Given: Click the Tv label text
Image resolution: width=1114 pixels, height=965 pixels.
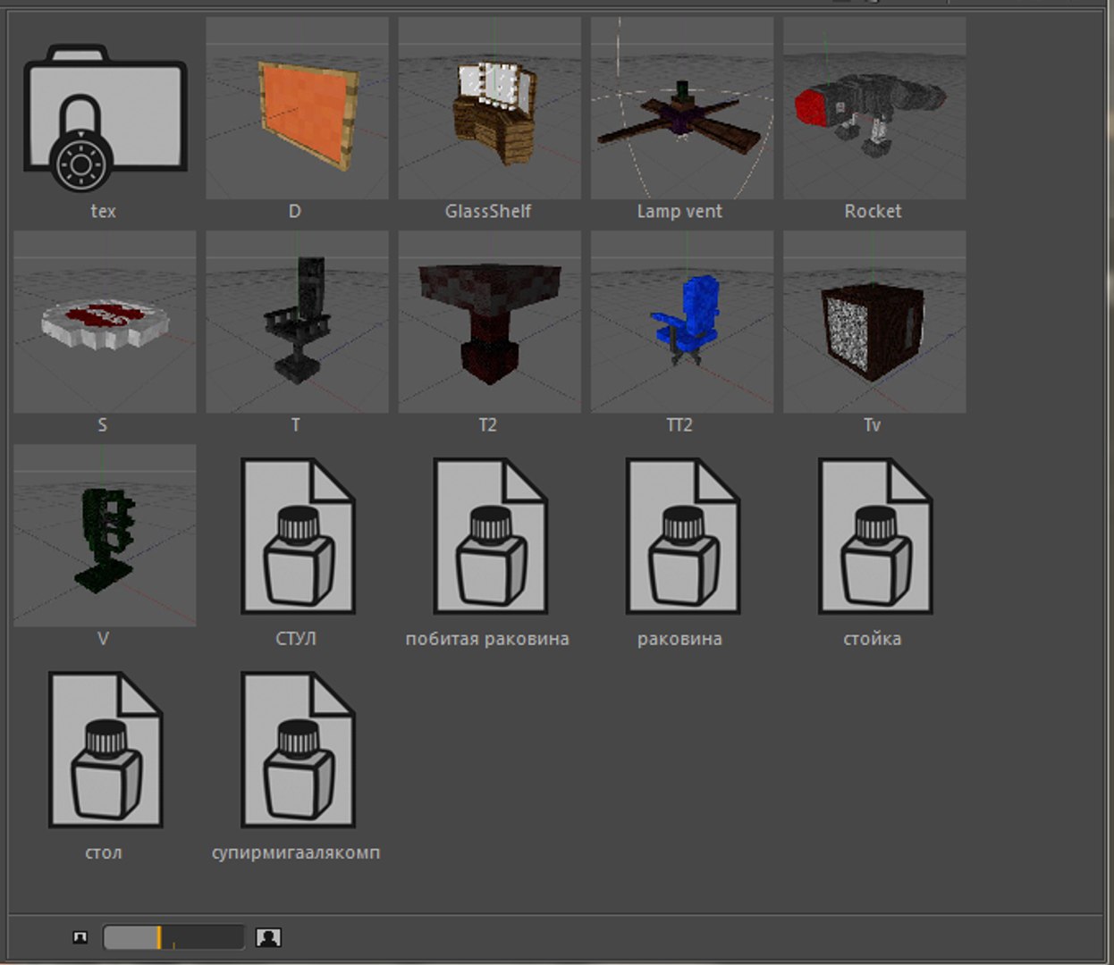Looking at the screenshot, I should coord(873,425).
